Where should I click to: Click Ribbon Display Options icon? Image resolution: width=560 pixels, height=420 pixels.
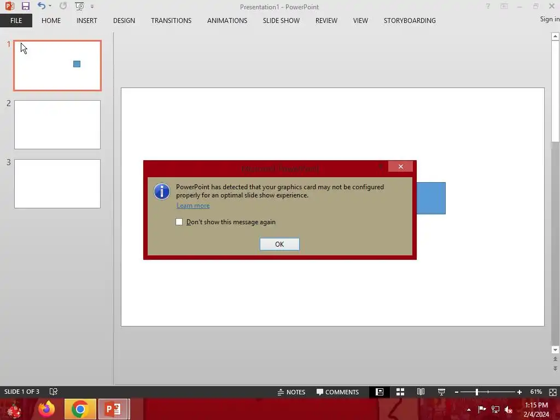pyautogui.click(x=504, y=6)
